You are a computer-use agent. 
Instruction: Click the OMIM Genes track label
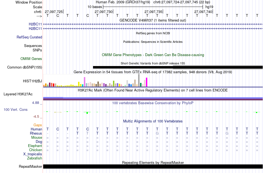[31, 59]
